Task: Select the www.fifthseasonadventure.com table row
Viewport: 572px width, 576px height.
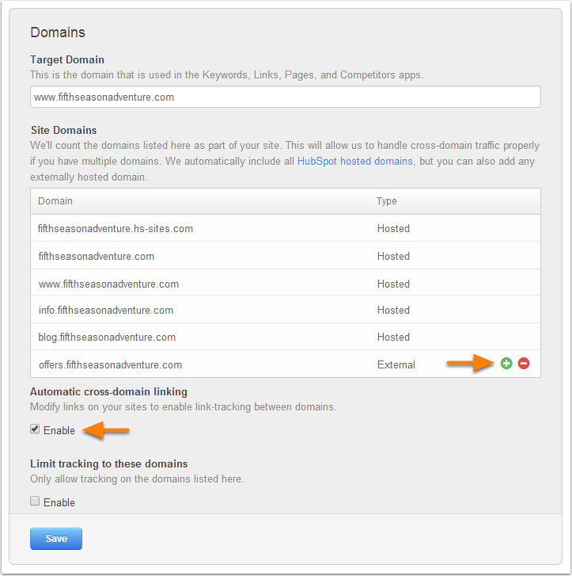Action: [286, 283]
